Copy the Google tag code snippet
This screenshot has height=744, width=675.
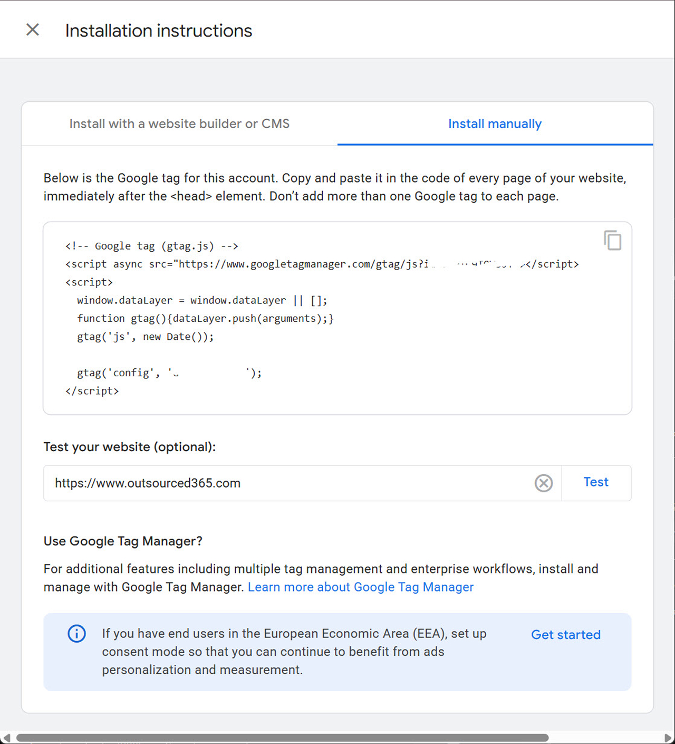612,241
